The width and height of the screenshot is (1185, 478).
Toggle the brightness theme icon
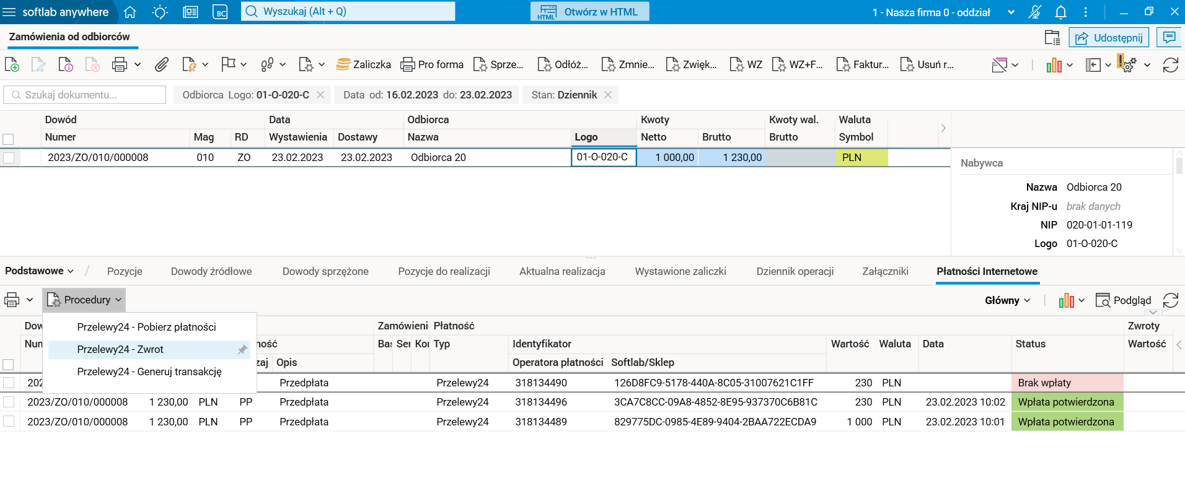pos(160,12)
